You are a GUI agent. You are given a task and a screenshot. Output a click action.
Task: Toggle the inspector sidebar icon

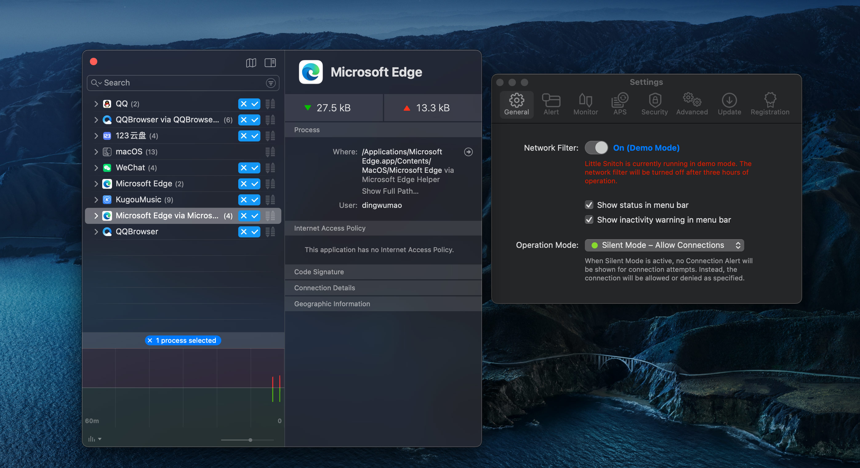270,63
